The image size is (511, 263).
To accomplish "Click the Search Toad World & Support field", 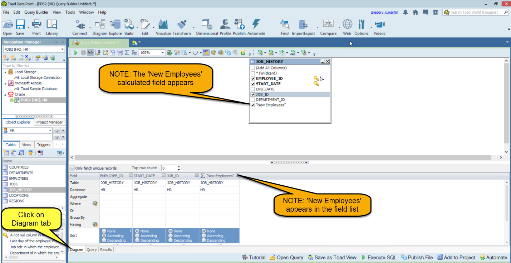I will tap(476, 12).
